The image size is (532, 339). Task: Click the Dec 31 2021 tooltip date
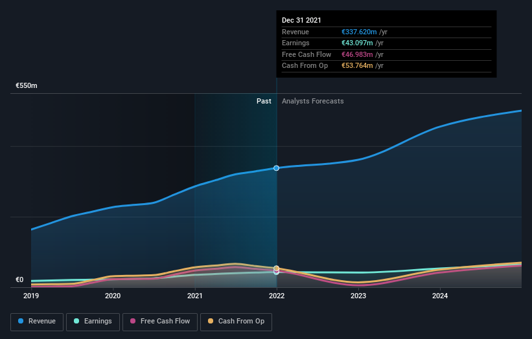click(301, 20)
